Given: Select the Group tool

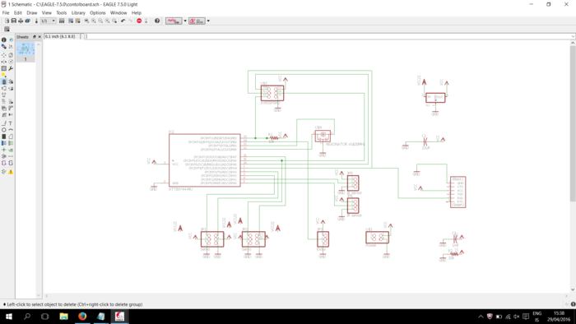Looking at the screenshot, I should (3, 68).
